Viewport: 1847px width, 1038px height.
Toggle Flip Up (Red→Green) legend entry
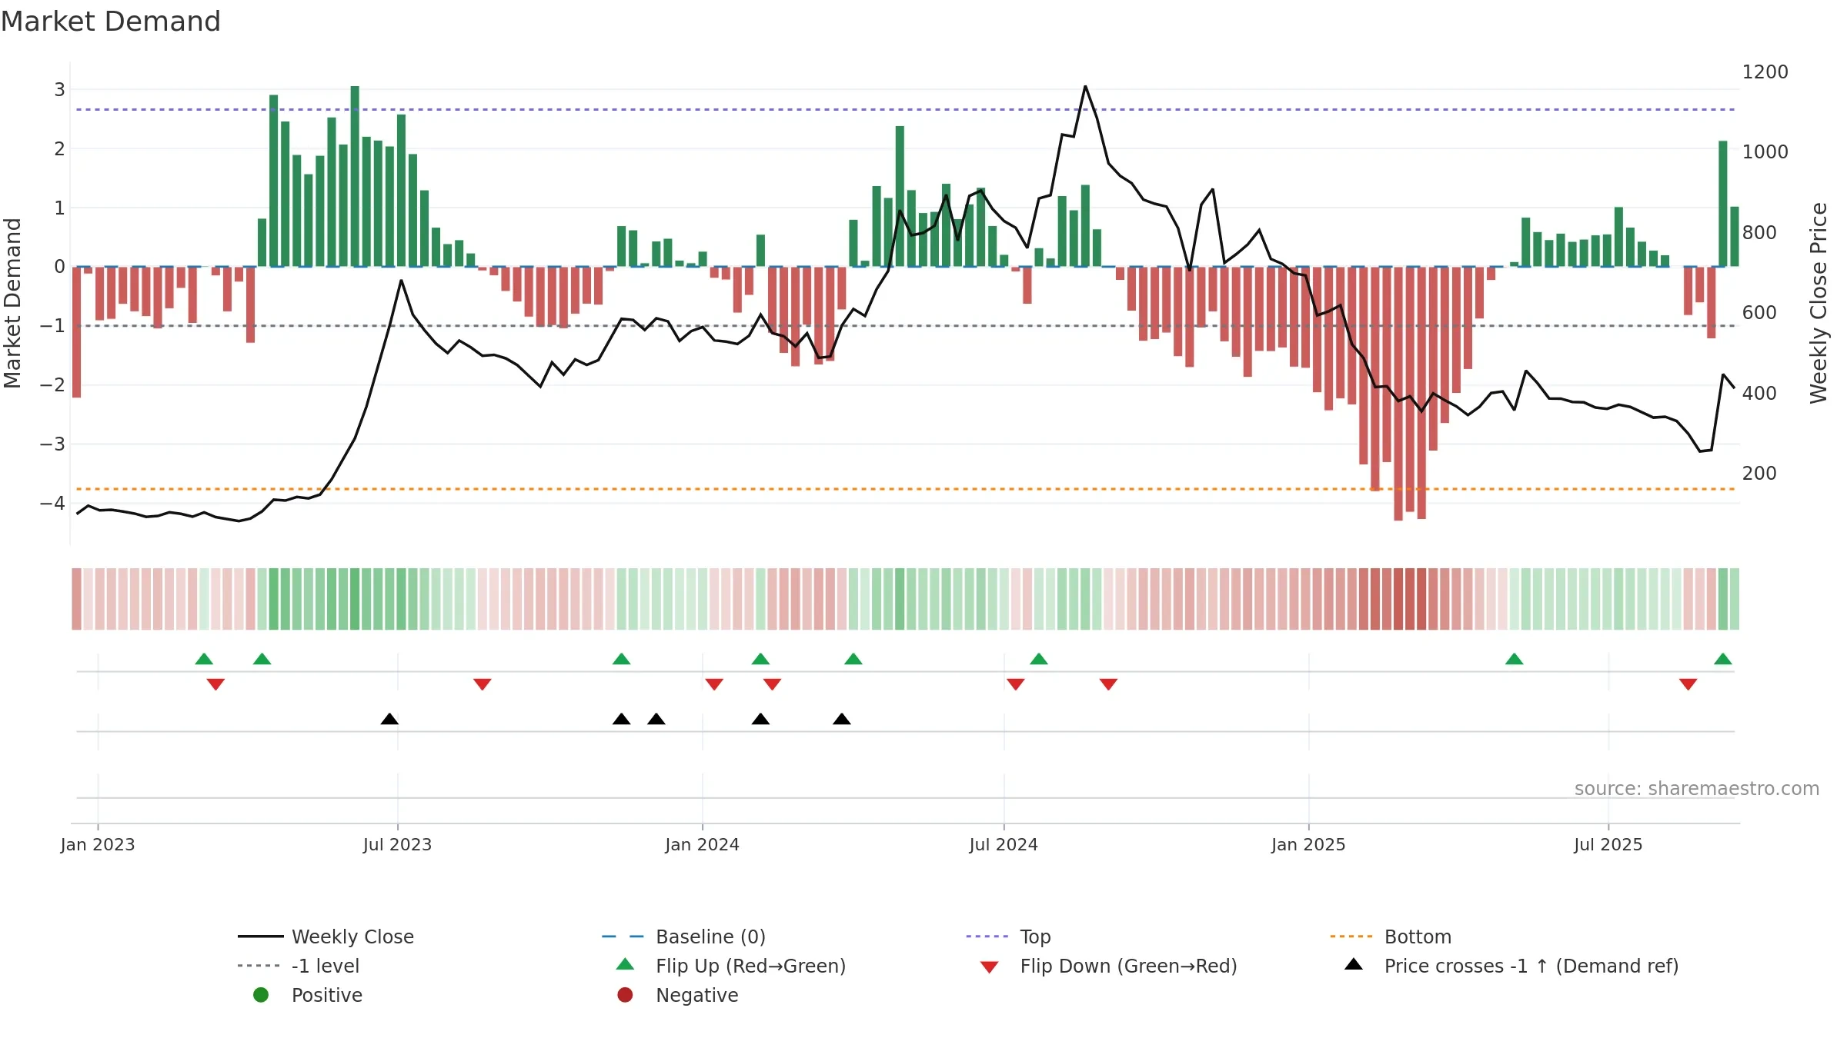[x=730, y=966]
